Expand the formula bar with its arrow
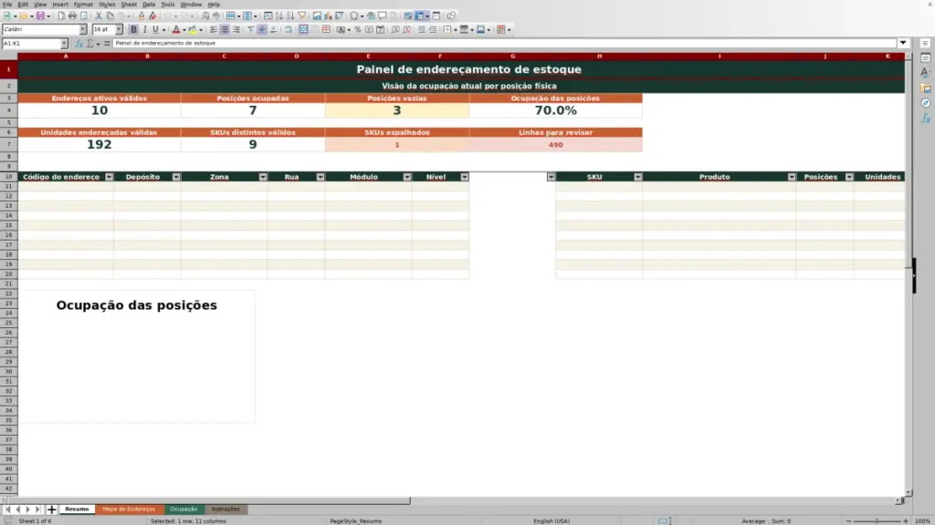 pos(903,44)
